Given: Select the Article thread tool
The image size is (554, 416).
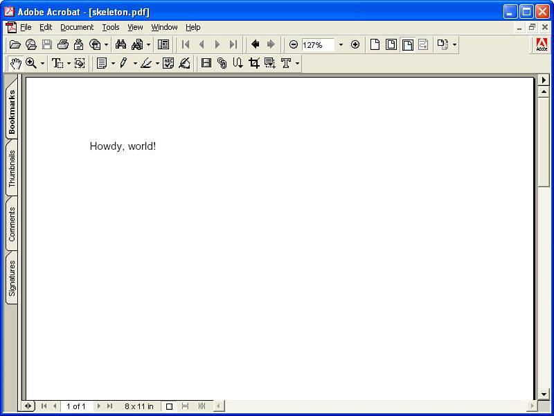Looking at the screenshot, I should click(238, 63).
